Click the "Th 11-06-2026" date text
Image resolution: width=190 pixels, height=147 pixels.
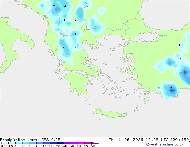[126, 140]
